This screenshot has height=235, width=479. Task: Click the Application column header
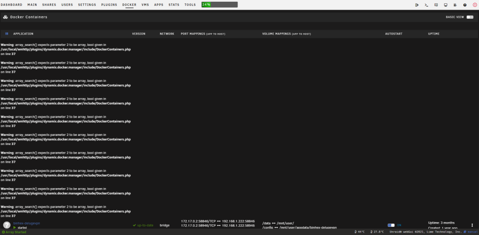[23, 34]
